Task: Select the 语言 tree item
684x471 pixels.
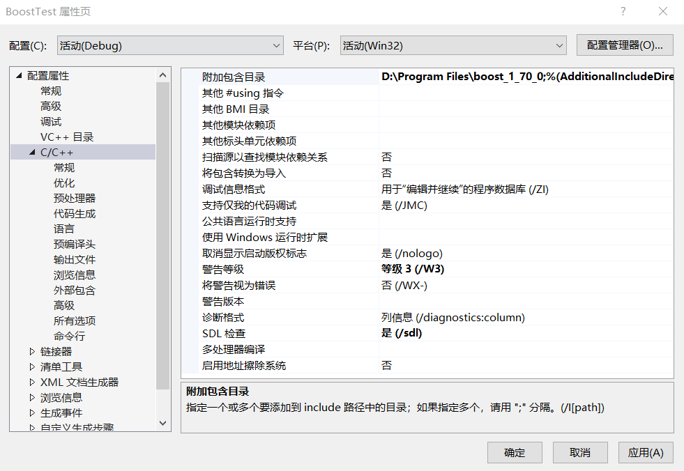Action: [x=64, y=229]
